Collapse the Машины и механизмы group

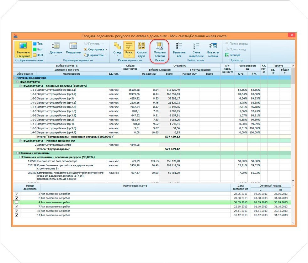click(x=18, y=153)
